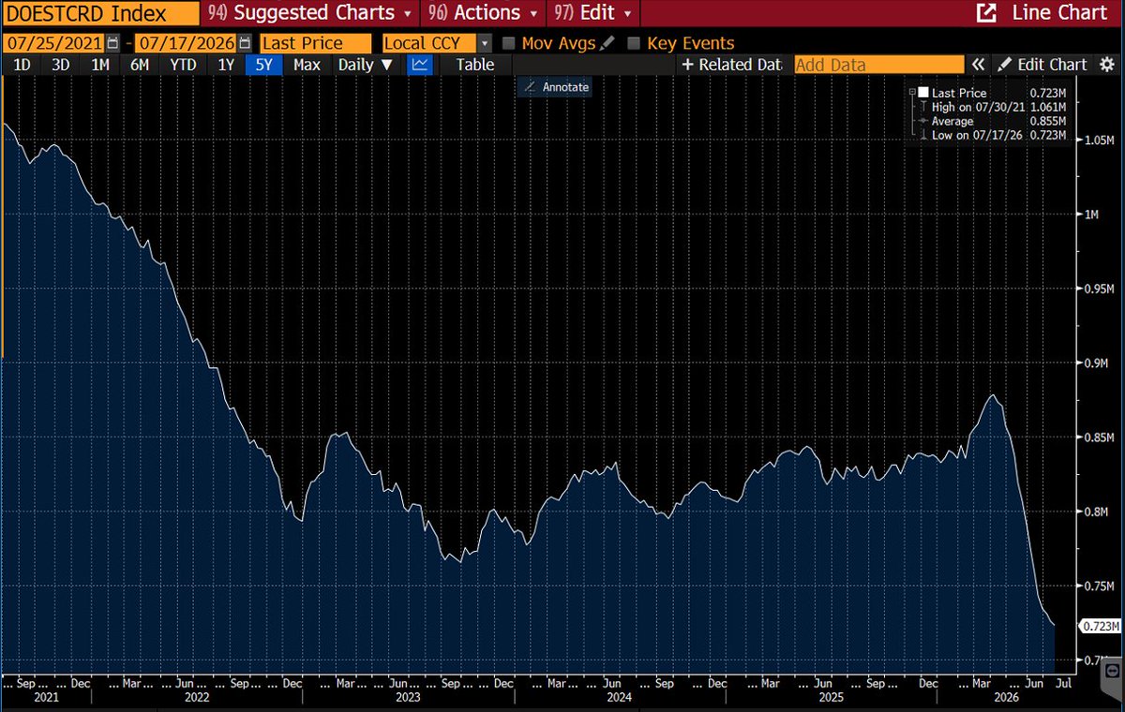The width and height of the screenshot is (1125, 712).
Task: Click the 2022 year label on the axis
Action: click(197, 697)
